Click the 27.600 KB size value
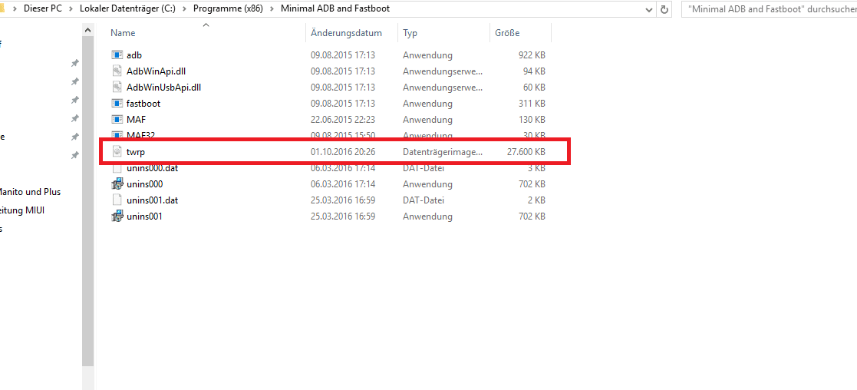The width and height of the screenshot is (857, 390). click(x=526, y=152)
